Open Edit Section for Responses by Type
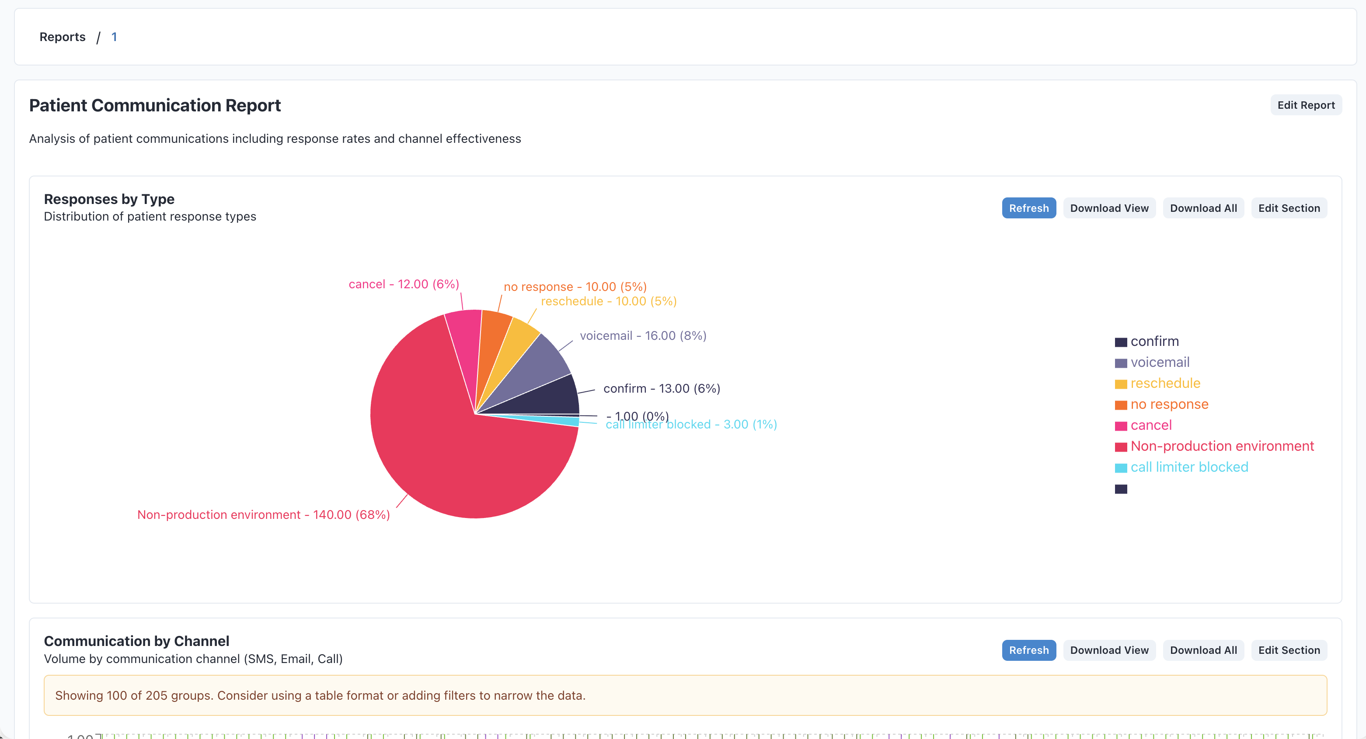Viewport: 1366px width, 739px height. (1289, 207)
